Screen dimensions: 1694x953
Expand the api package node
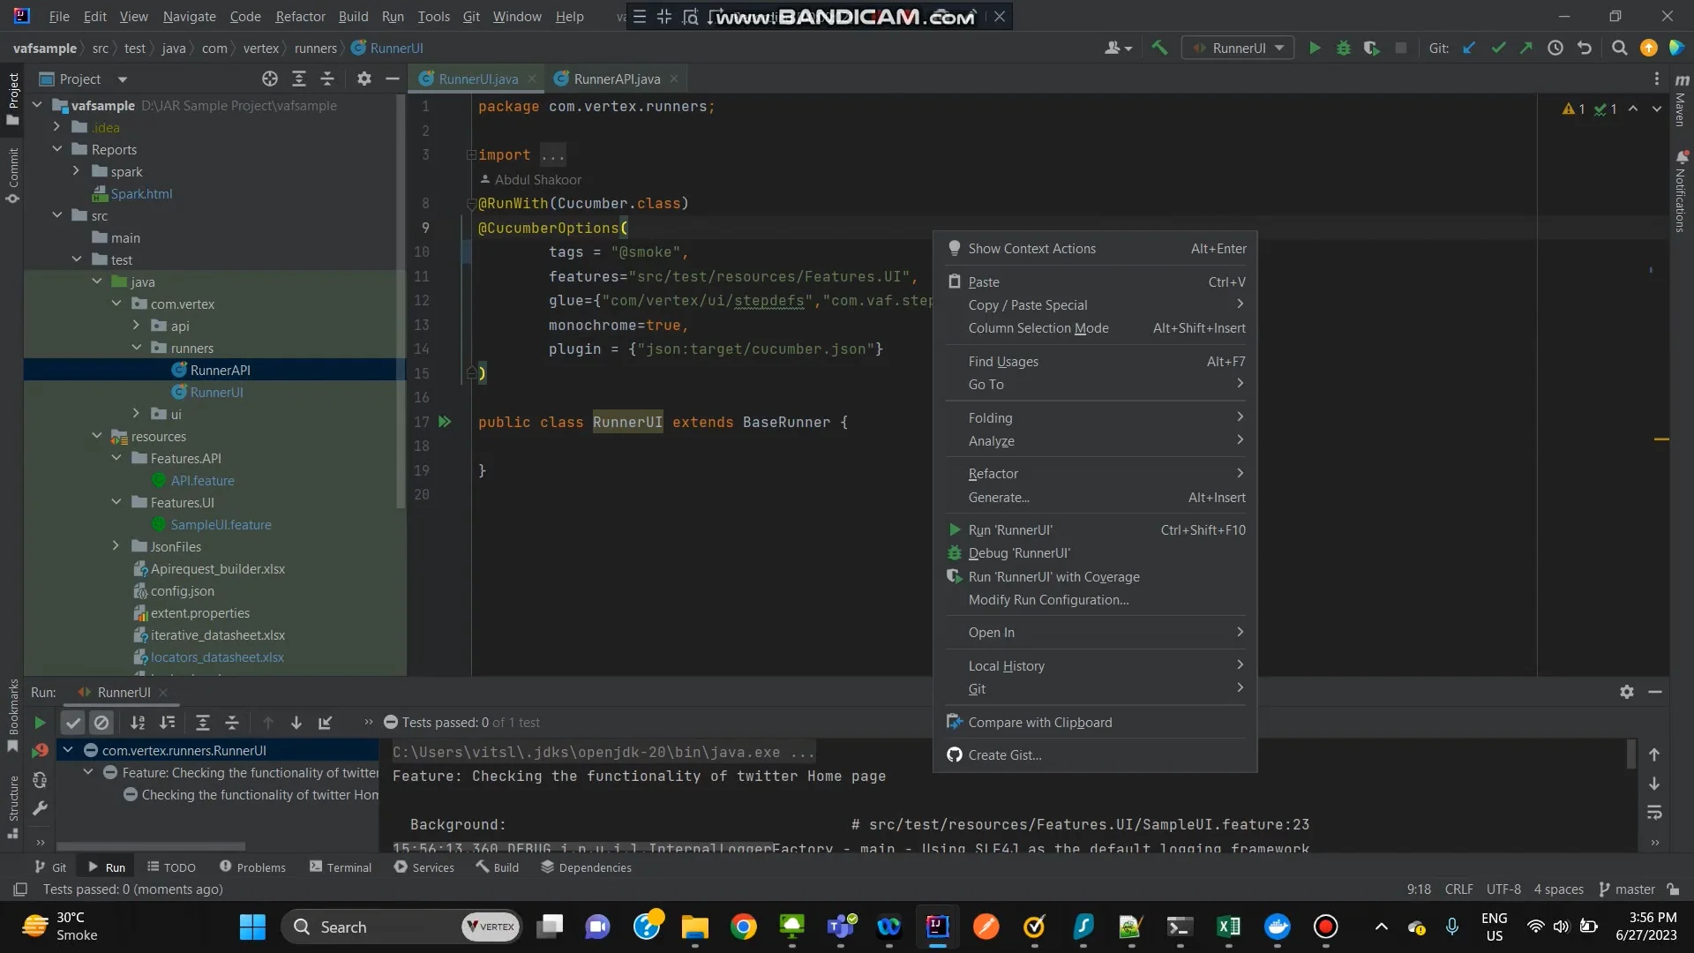pyautogui.click(x=136, y=326)
